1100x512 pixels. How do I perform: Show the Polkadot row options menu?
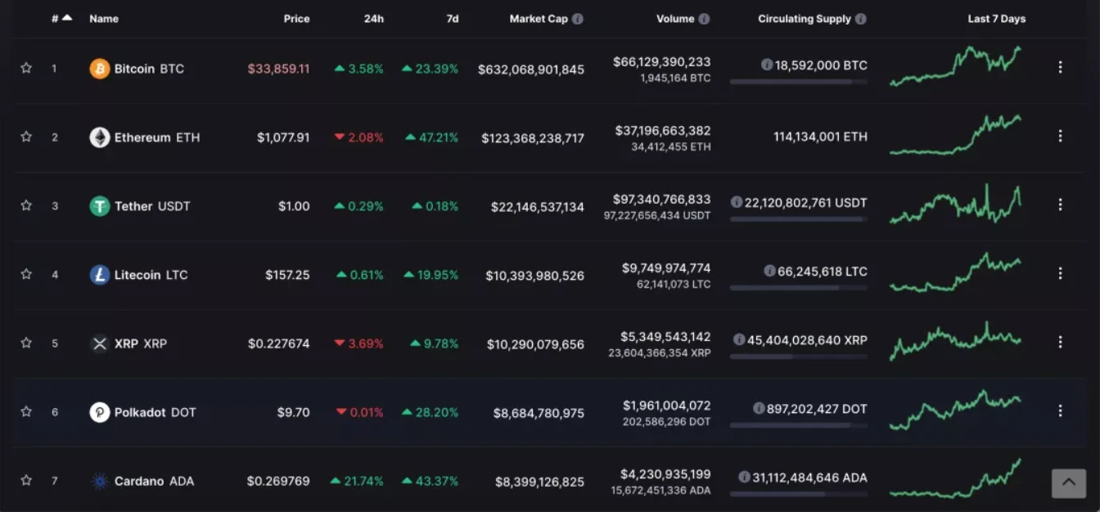pos(1060,411)
